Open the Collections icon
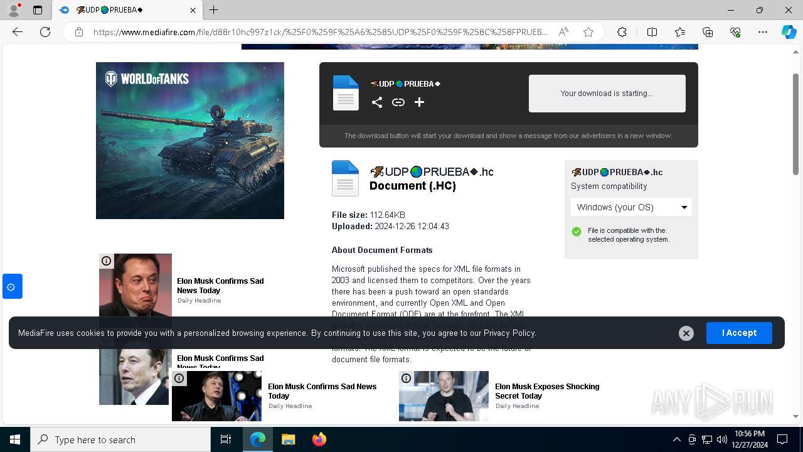This screenshot has height=452, width=803. pyautogui.click(x=708, y=32)
